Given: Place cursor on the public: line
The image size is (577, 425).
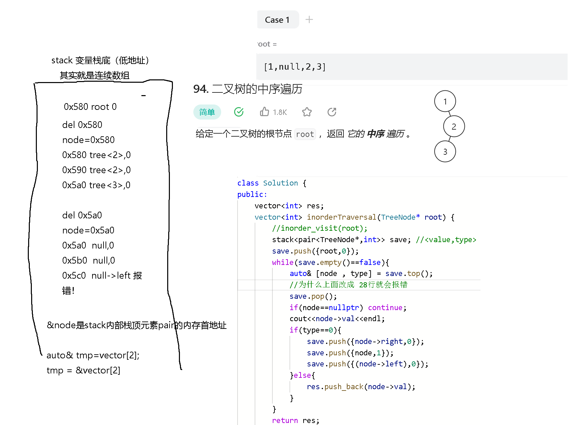Looking at the screenshot, I should [252, 195].
